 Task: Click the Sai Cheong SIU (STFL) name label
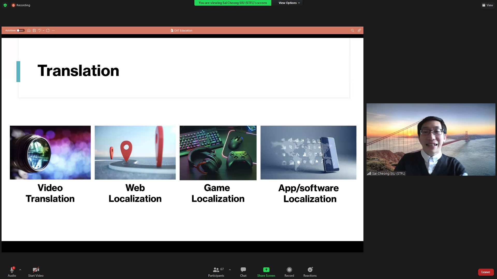389,174
